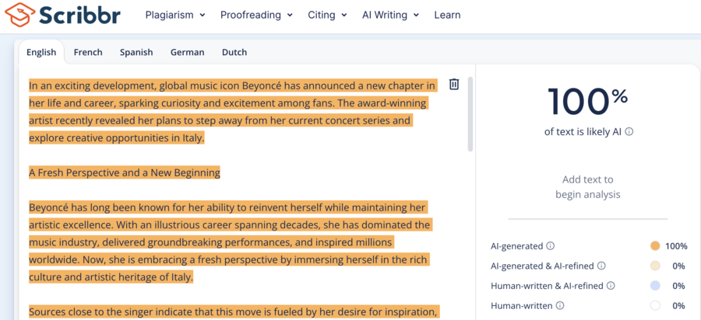Click the white Human-written color dot
This screenshot has height=320, width=701.
pyautogui.click(x=655, y=306)
